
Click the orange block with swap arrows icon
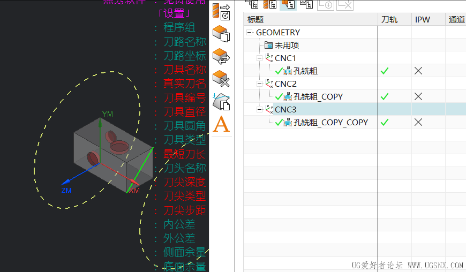221,56
